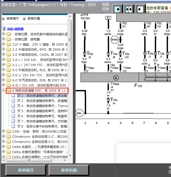Open 页 2：自动变速箱控制单元、多功能 page
Image resolution: width=171 pixels, height=177 pixels.
tap(42, 96)
